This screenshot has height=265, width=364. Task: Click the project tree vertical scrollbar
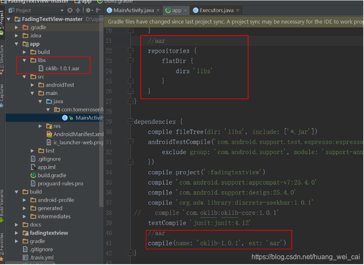click(101, 111)
